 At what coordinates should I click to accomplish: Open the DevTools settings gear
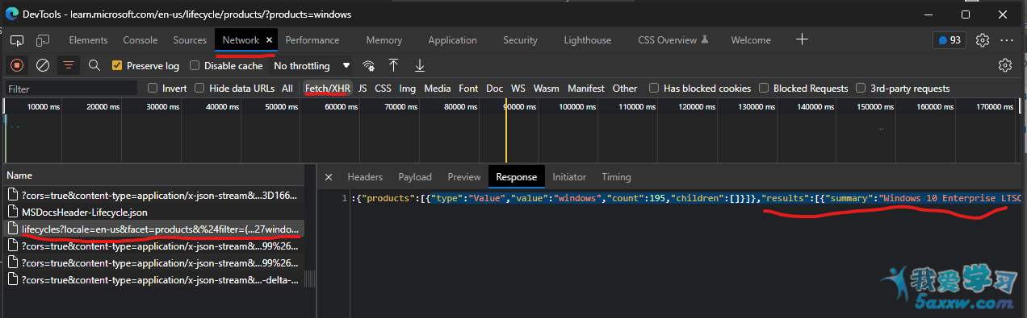point(983,40)
